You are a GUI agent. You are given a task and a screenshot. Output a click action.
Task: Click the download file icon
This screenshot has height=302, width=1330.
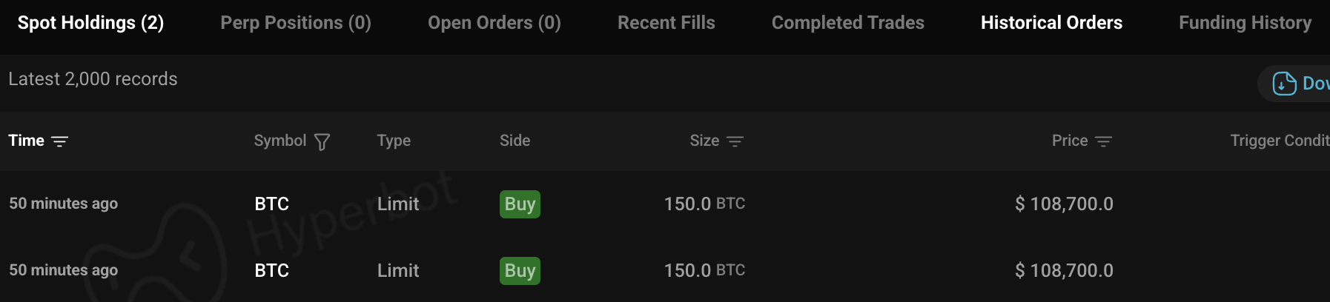pos(1284,84)
